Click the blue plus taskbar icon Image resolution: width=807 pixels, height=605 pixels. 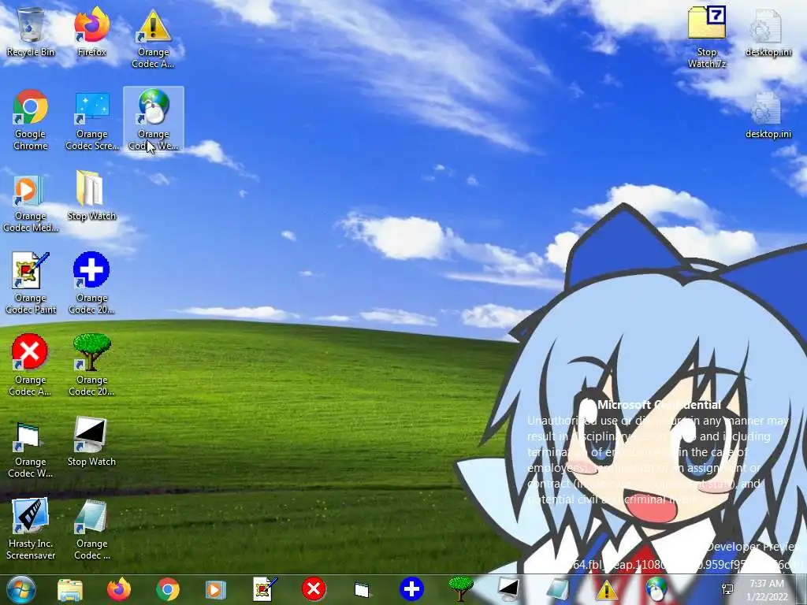tap(411, 589)
